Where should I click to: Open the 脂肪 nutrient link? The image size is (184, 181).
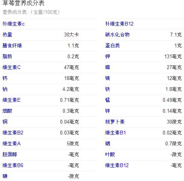pyautogui.click(x=7, y=56)
